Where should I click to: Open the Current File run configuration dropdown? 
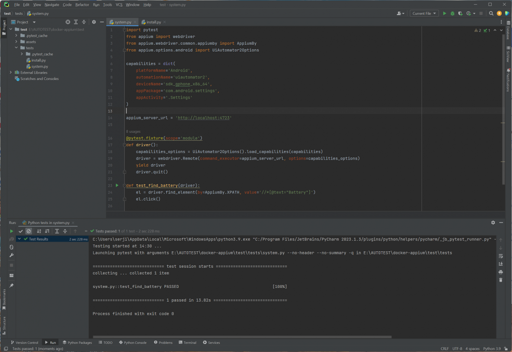coord(424,13)
